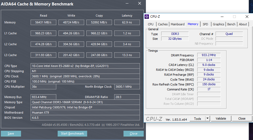Open the About tab in CPU-Z
The width and height of the screenshot is (253, 140).
point(243,24)
